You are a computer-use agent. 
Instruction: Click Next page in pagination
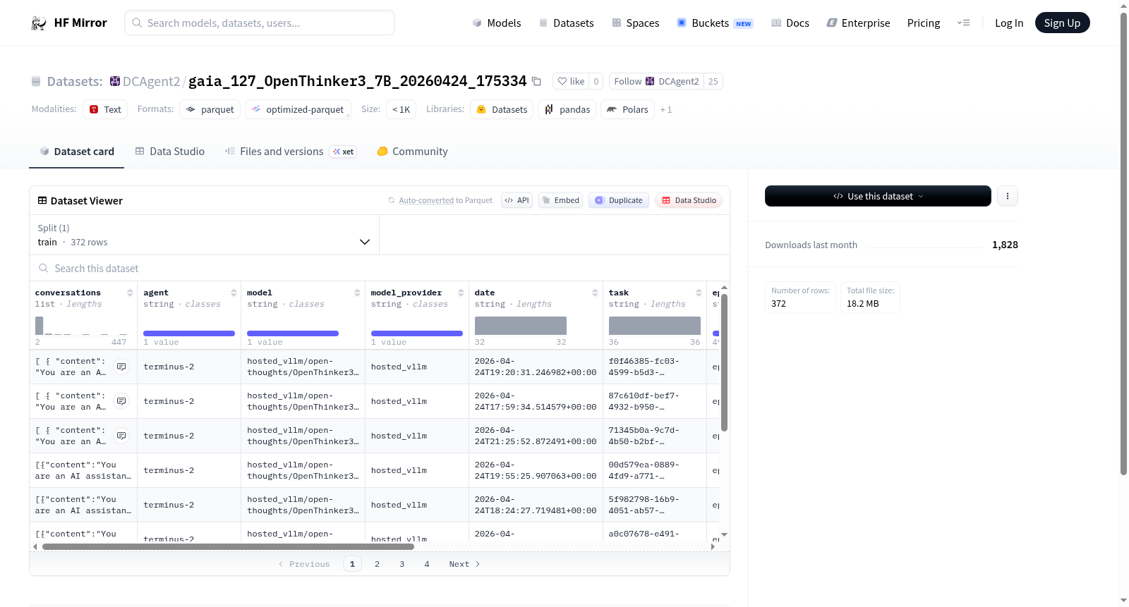[x=464, y=564]
